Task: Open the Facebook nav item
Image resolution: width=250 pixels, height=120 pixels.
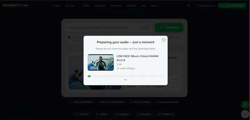Action: (116, 6)
